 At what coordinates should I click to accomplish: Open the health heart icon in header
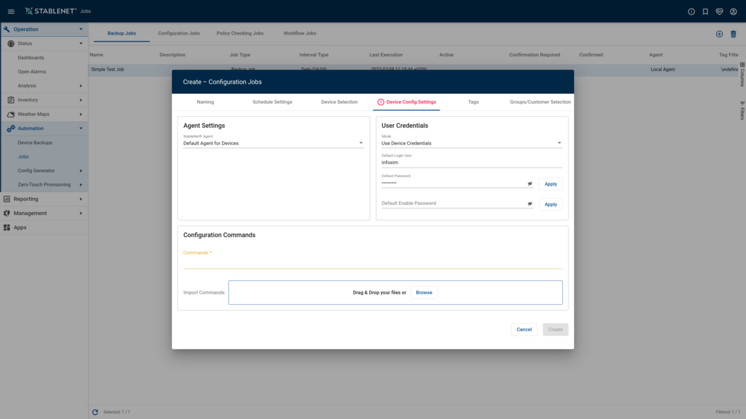pyautogui.click(x=719, y=12)
